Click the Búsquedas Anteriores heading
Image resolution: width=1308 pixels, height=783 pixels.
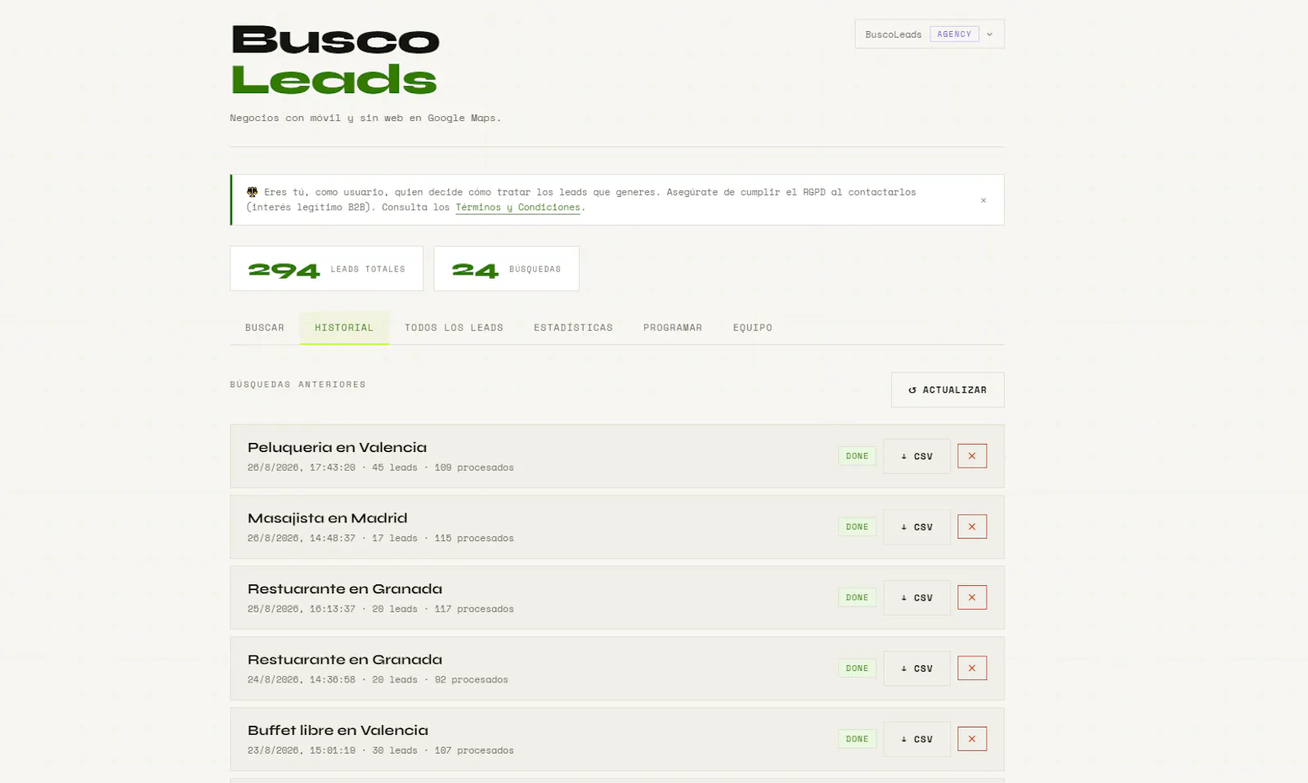(298, 384)
